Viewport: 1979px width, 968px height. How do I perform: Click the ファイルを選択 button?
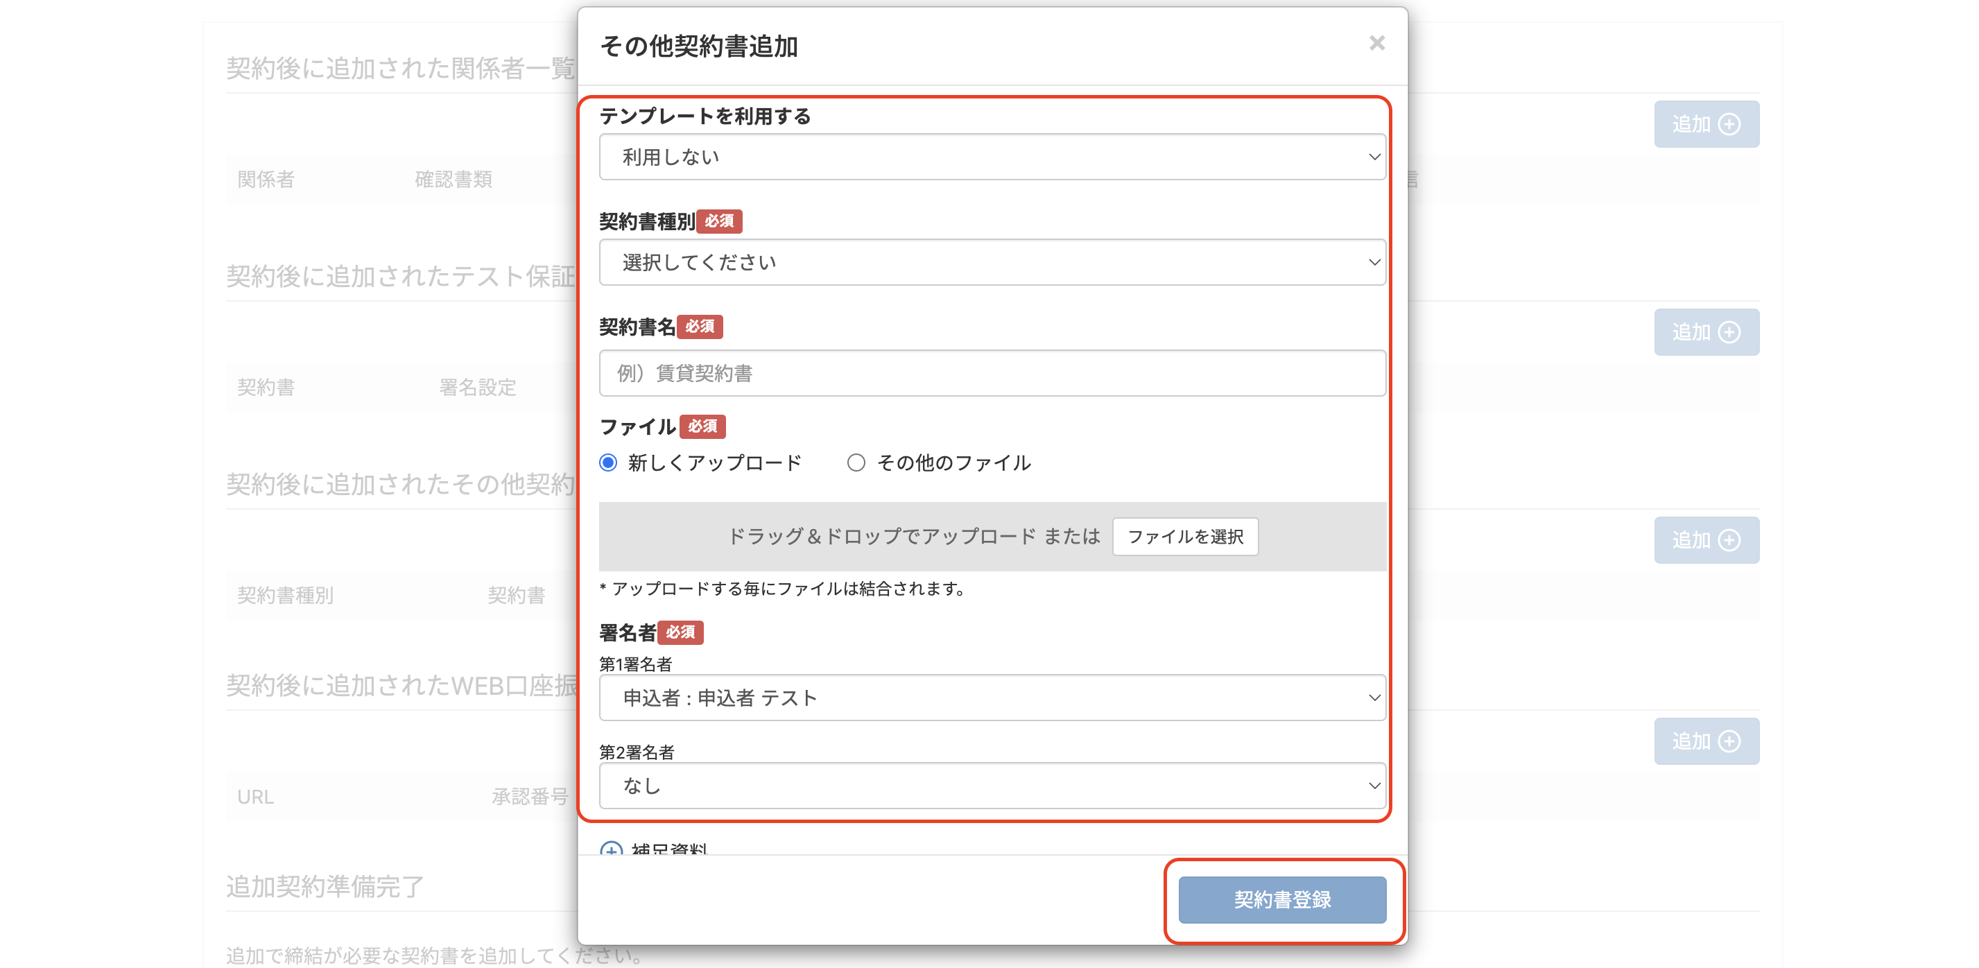[x=1184, y=536]
